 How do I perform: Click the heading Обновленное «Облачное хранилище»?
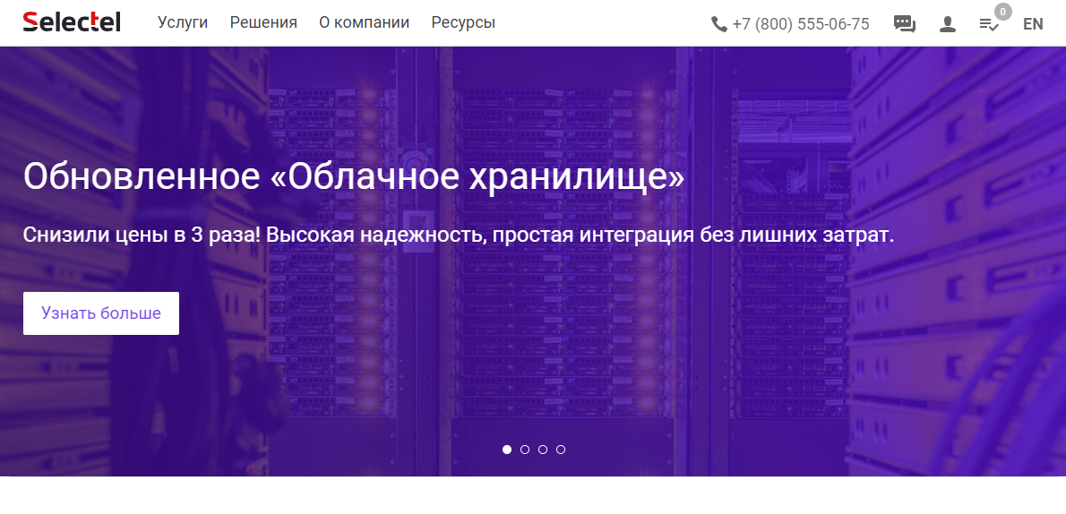pos(354,176)
